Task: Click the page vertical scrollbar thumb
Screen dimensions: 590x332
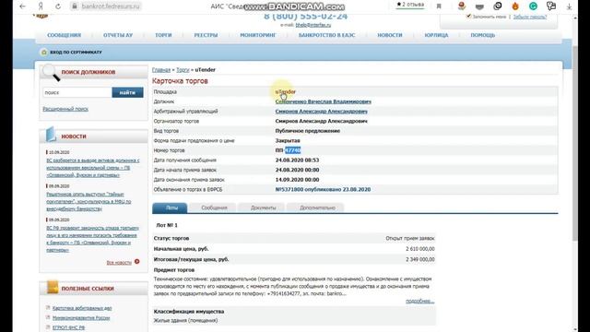Action: click(x=574, y=143)
